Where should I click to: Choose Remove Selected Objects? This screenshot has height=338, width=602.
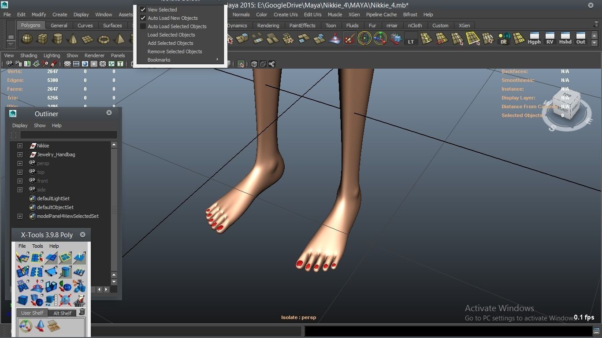pos(175,51)
